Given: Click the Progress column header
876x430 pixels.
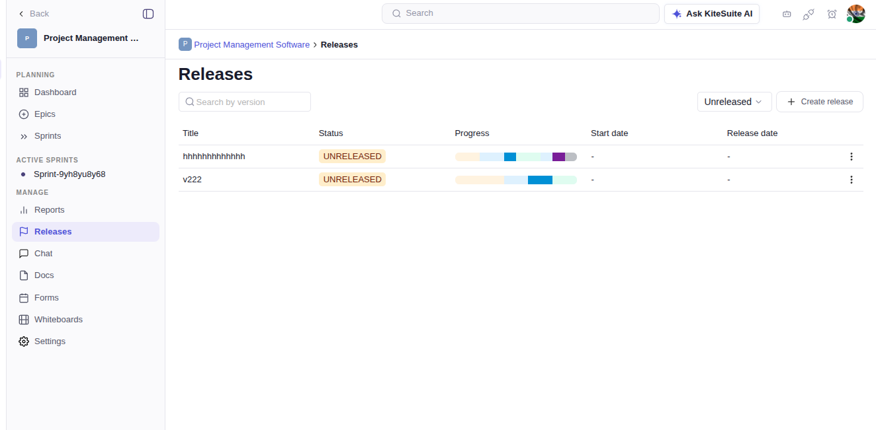Looking at the screenshot, I should 472,133.
